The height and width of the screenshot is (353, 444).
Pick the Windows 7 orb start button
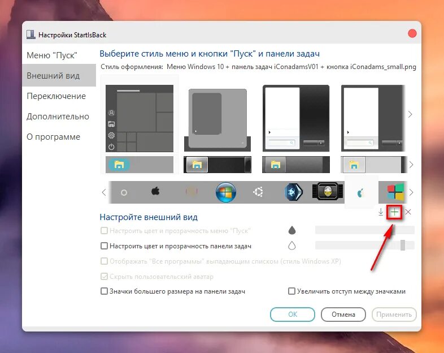coord(226,192)
